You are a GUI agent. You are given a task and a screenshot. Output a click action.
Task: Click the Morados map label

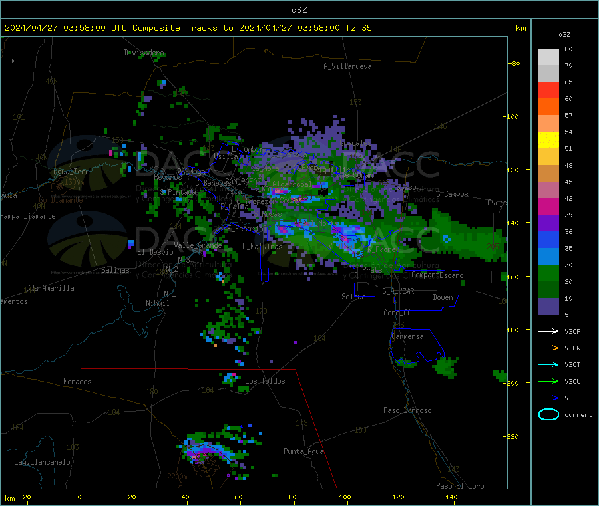tap(77, 382)
